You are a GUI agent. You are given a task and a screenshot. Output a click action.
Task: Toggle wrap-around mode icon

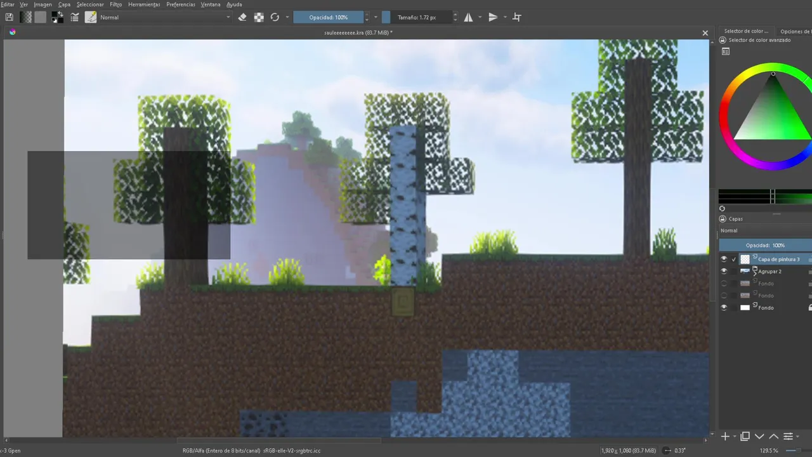[517, 18]
